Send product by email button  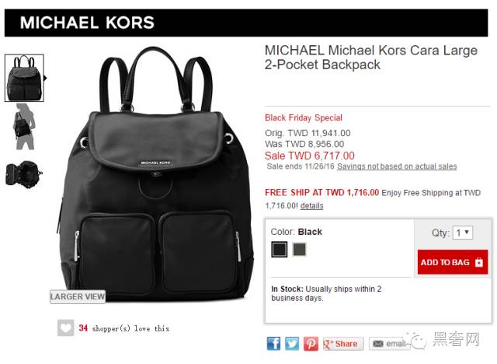pyautogui.click(x=389, y=344)
